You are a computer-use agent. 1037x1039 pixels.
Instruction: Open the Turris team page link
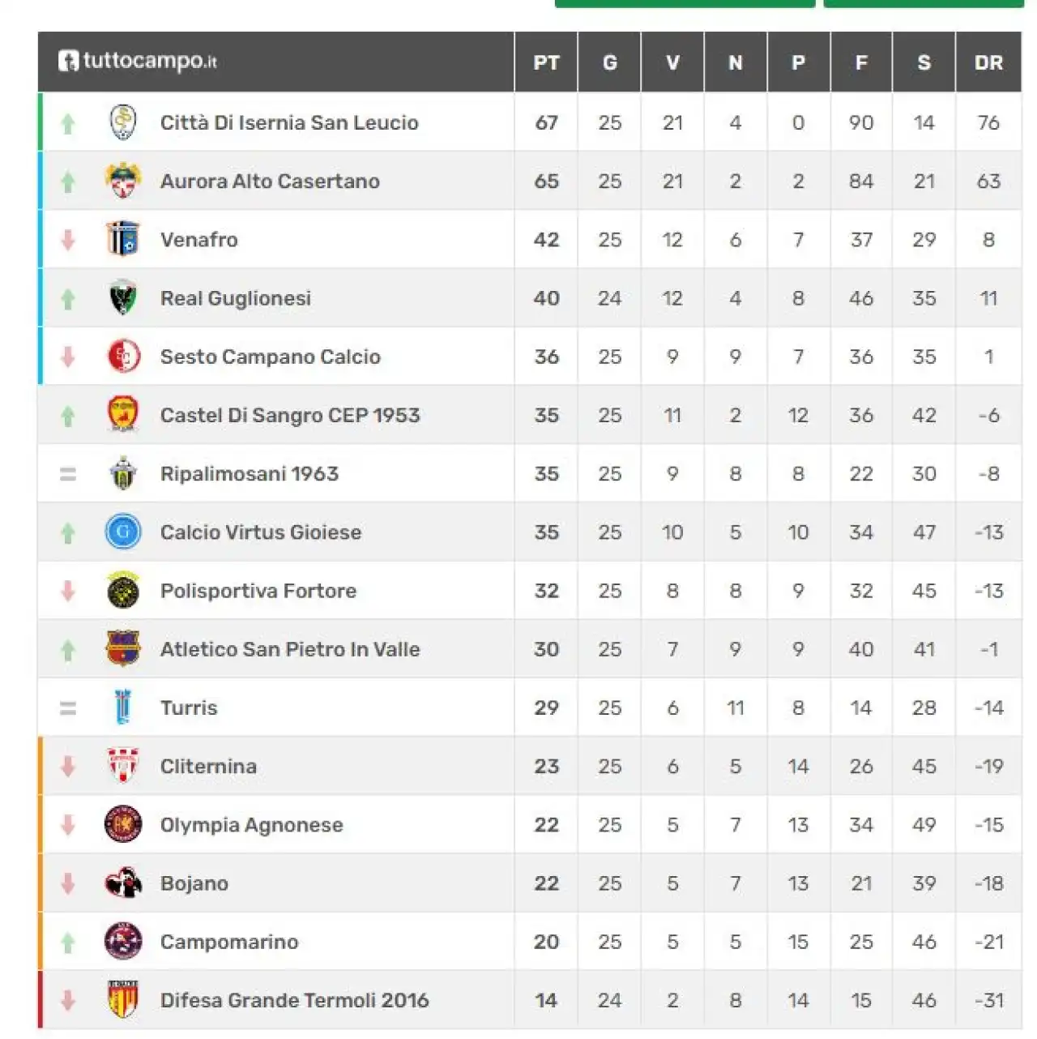coord(189,708)
